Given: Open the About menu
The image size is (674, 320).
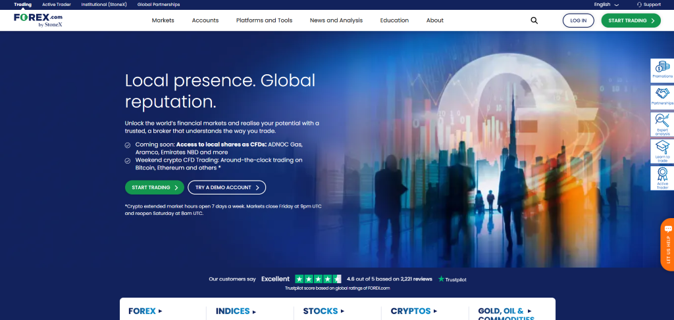Looking at the screenshot, I should click(434, 20).
